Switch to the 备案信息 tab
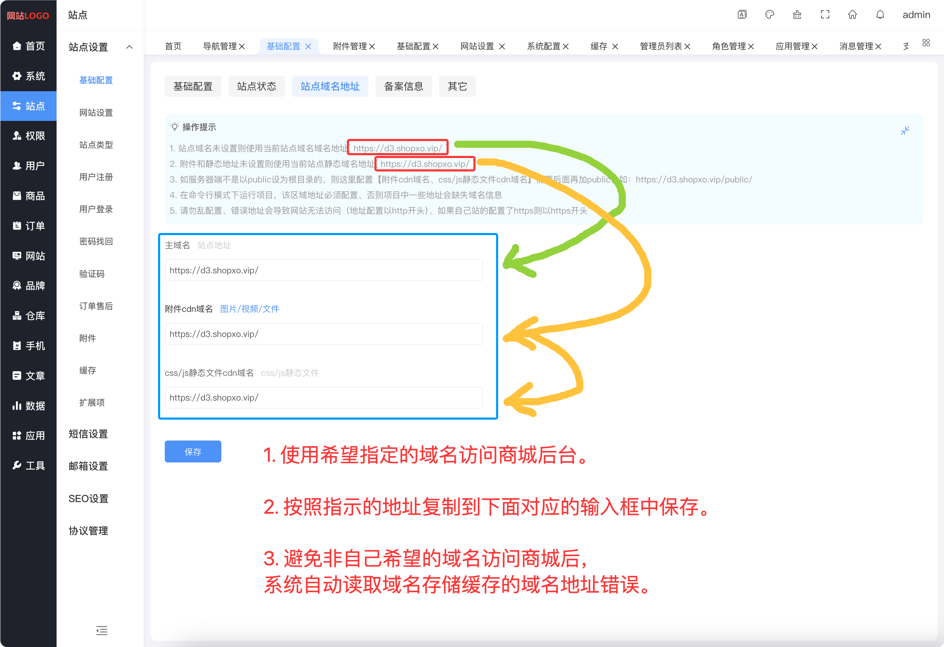 tap(403, 86)
